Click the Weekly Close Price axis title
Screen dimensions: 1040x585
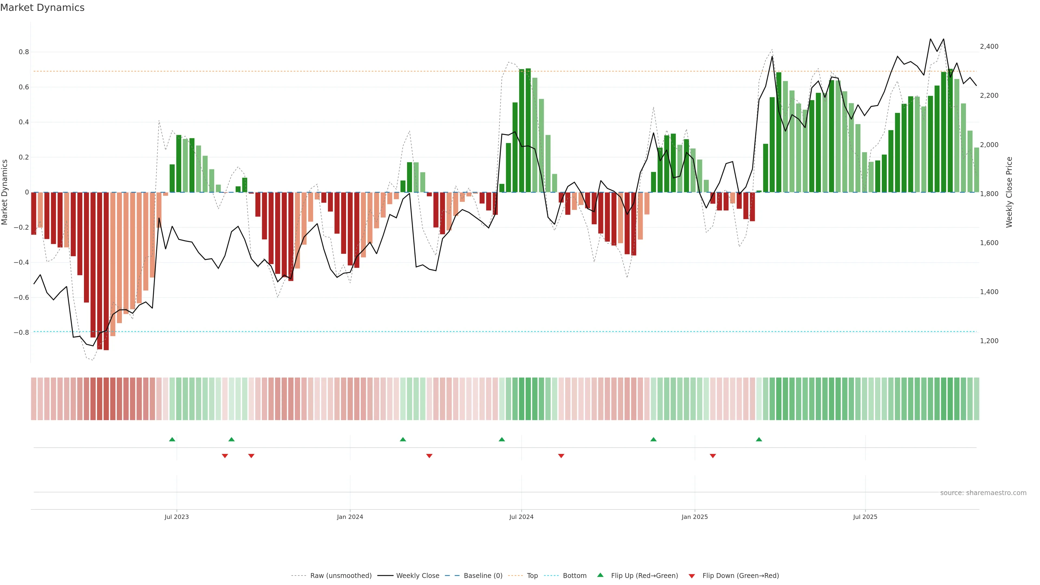tap(1009, 192)
